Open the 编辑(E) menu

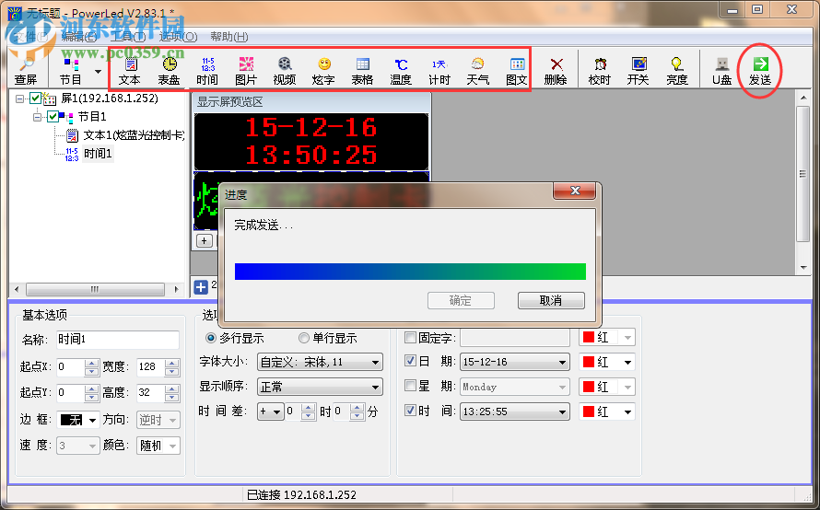pos(79,37)
